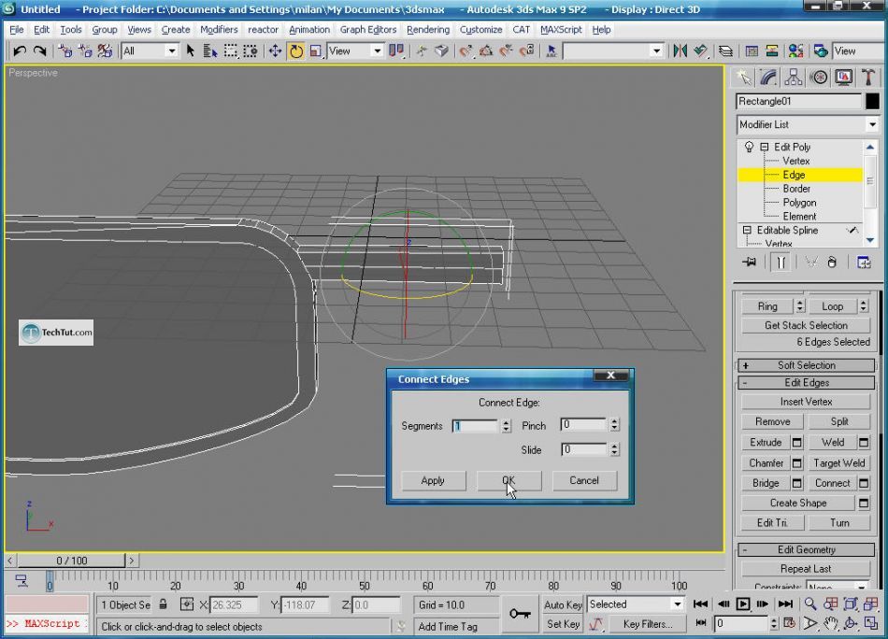
Task: Click the Pin Stack icon
Action: pos(750,263)
